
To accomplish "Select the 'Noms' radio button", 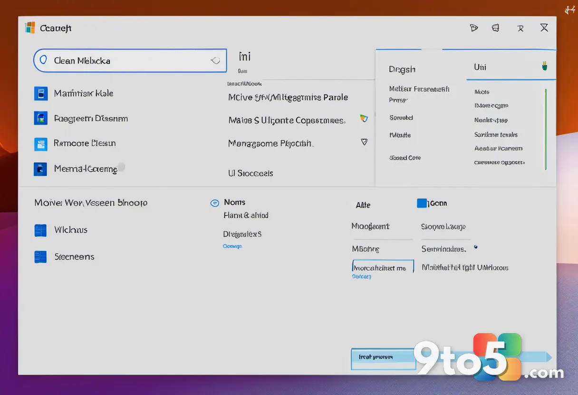I will click(x=215, y=203).
